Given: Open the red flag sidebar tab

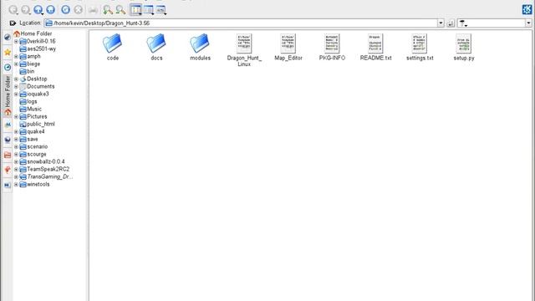Looking at the screenshot, I should pyautogui.click(x=8, y=170).
